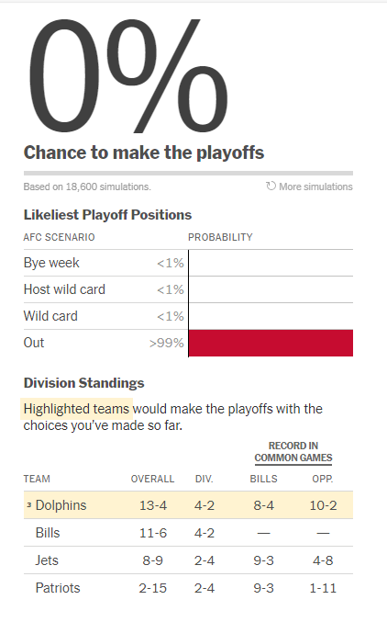This screenshot has height=622, width=387.
Task: Click the OPP. column header
Action: [323, 479]
